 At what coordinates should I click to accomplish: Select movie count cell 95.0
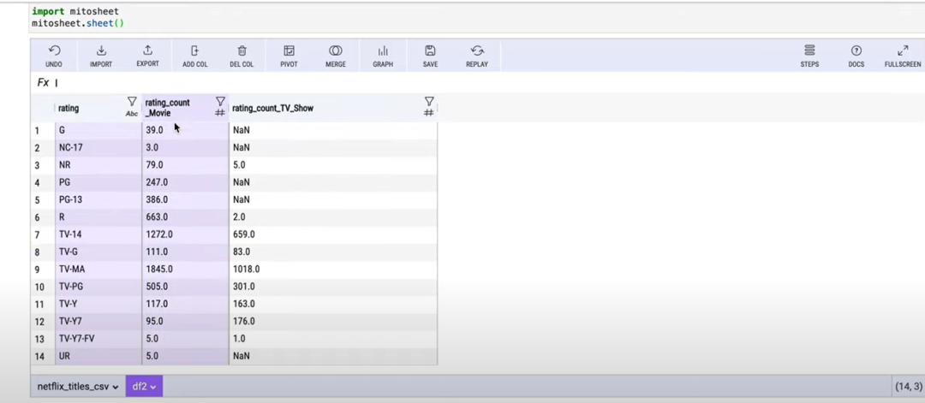[185, 321]
